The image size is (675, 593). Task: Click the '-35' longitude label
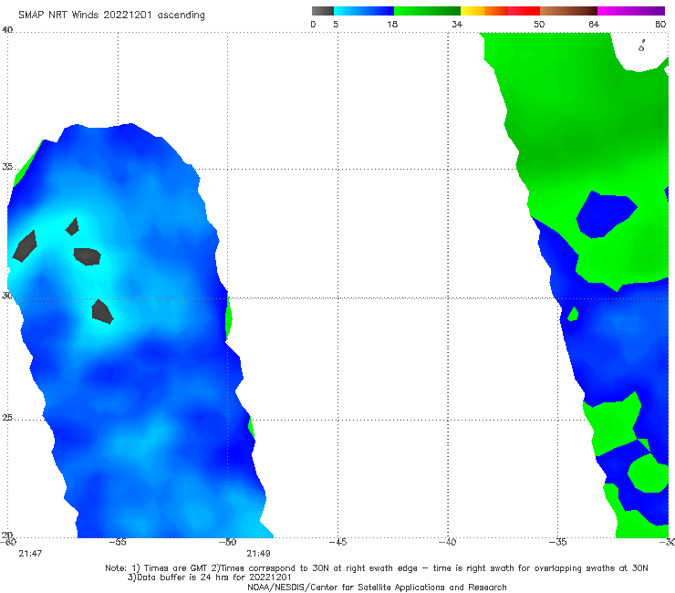558,542
